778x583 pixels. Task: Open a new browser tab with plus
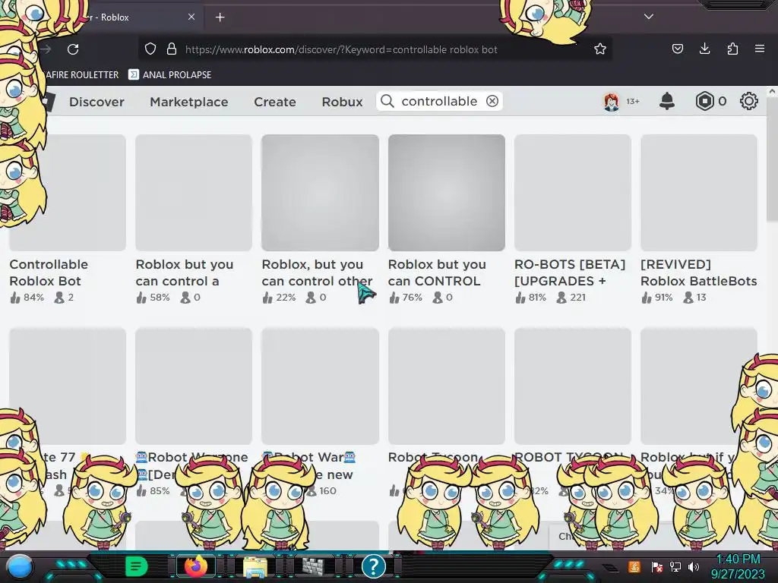click(220, 17)
